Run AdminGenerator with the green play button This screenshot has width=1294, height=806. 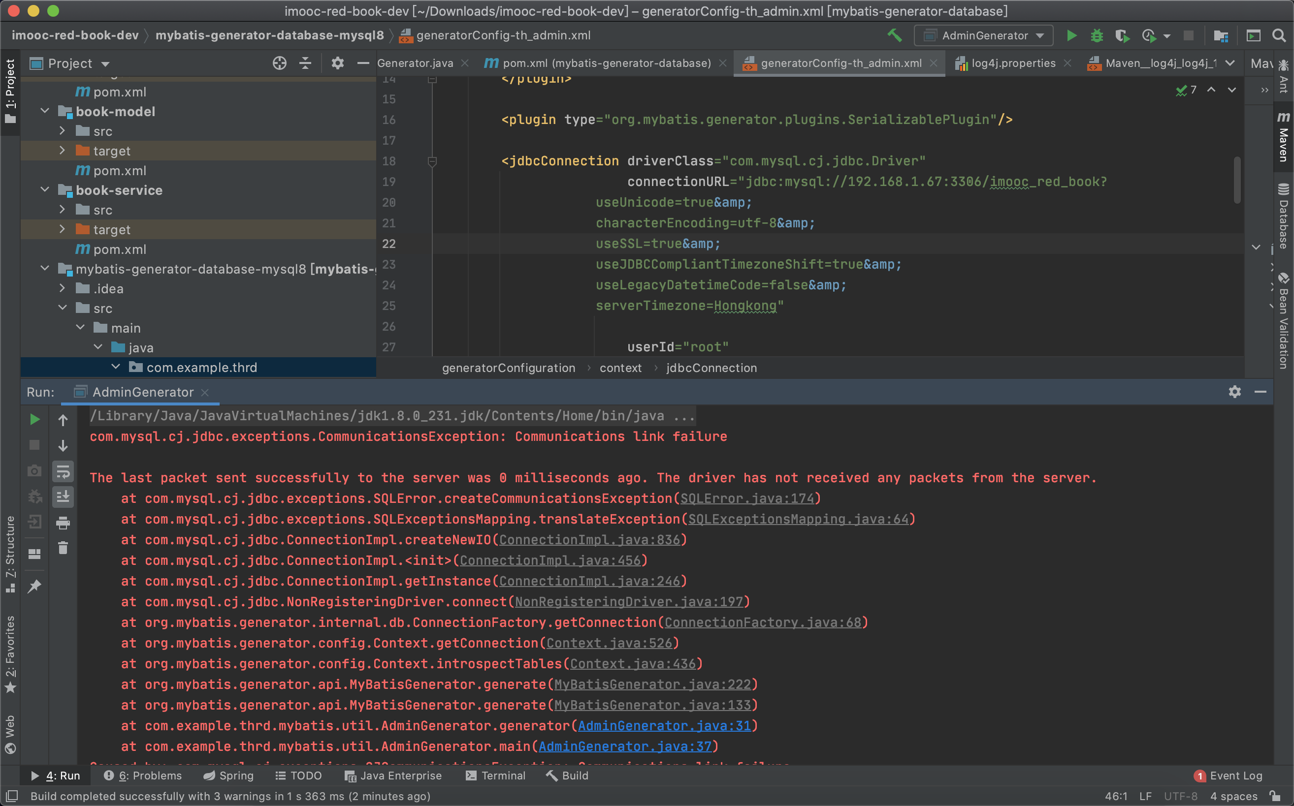pyautogui.click(x=1071, y=36)
